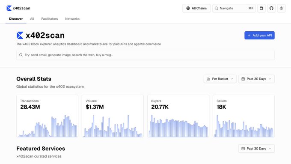Image resolution: width=291 pixels, height=164 pixels.
Task: Open Overall Stats Past 30 Days dropdown
Action: [x=256, y=79]
